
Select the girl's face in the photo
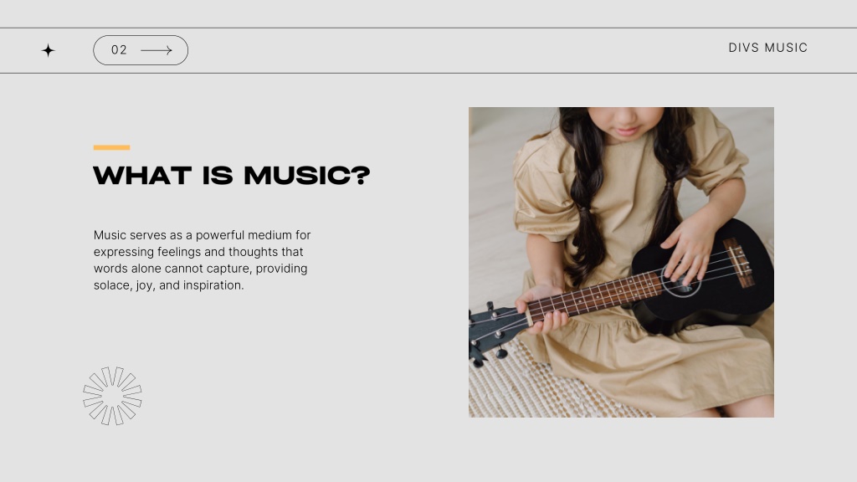[x=626, y=123]
